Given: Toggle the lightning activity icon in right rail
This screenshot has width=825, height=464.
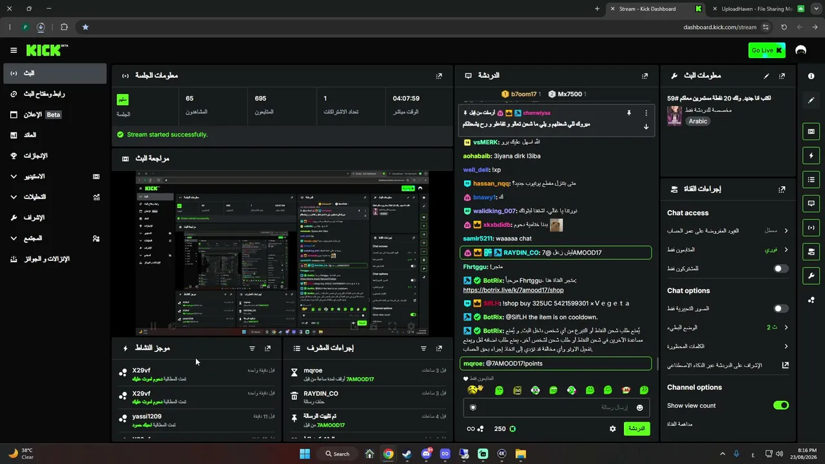Looking at the screenshot, I should point(811,155).
